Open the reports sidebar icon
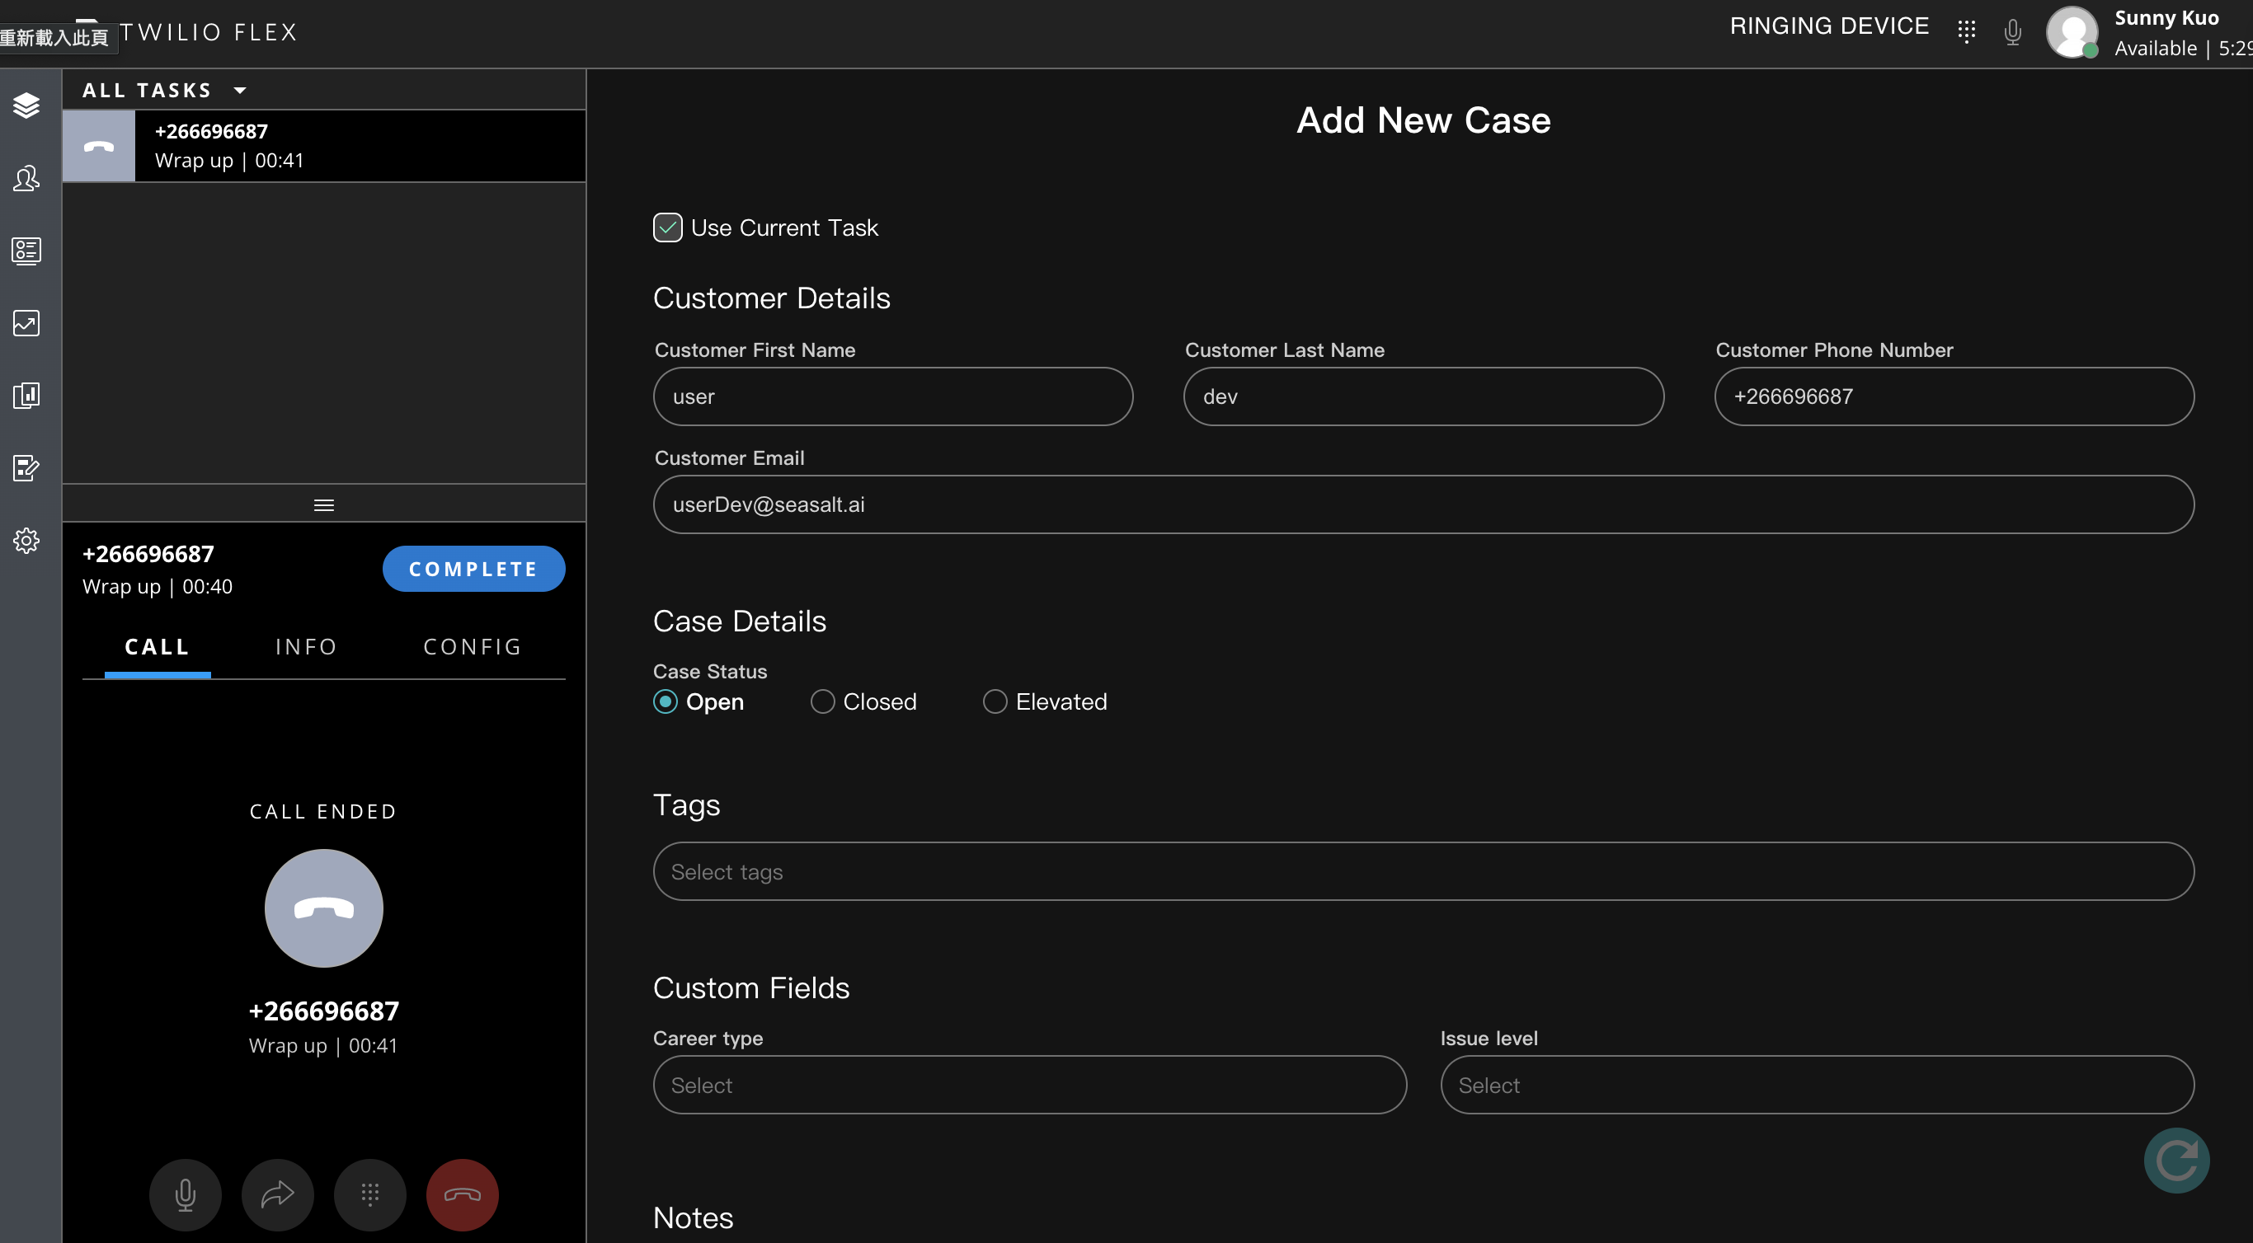 [x=26, y=396]
